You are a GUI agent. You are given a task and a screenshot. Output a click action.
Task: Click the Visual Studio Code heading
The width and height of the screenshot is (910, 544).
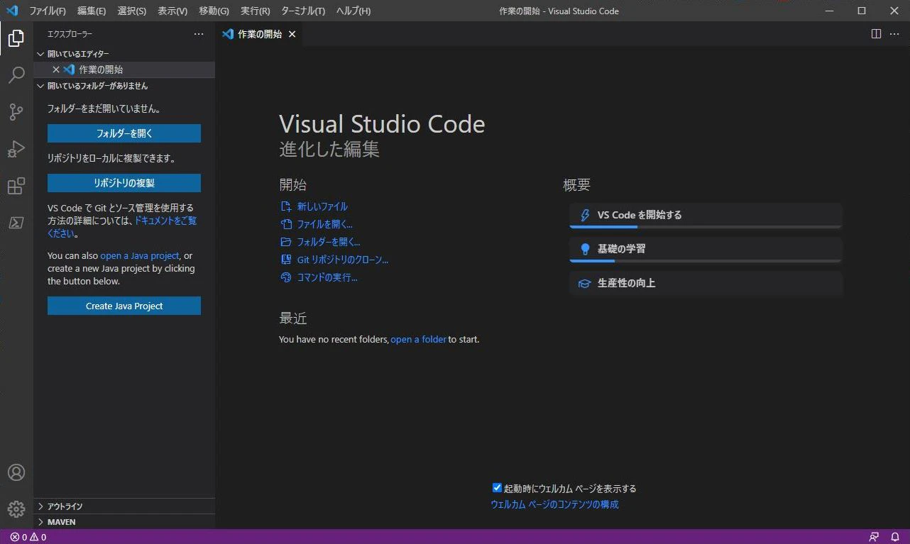point(382,124)
